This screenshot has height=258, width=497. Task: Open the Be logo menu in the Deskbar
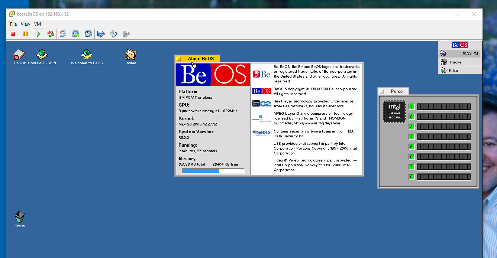459,45
